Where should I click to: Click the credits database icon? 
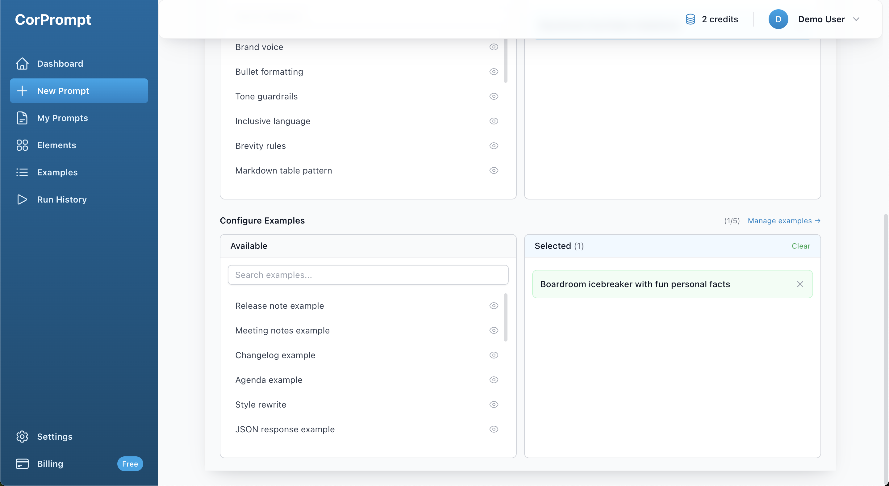tap(690, 19)
